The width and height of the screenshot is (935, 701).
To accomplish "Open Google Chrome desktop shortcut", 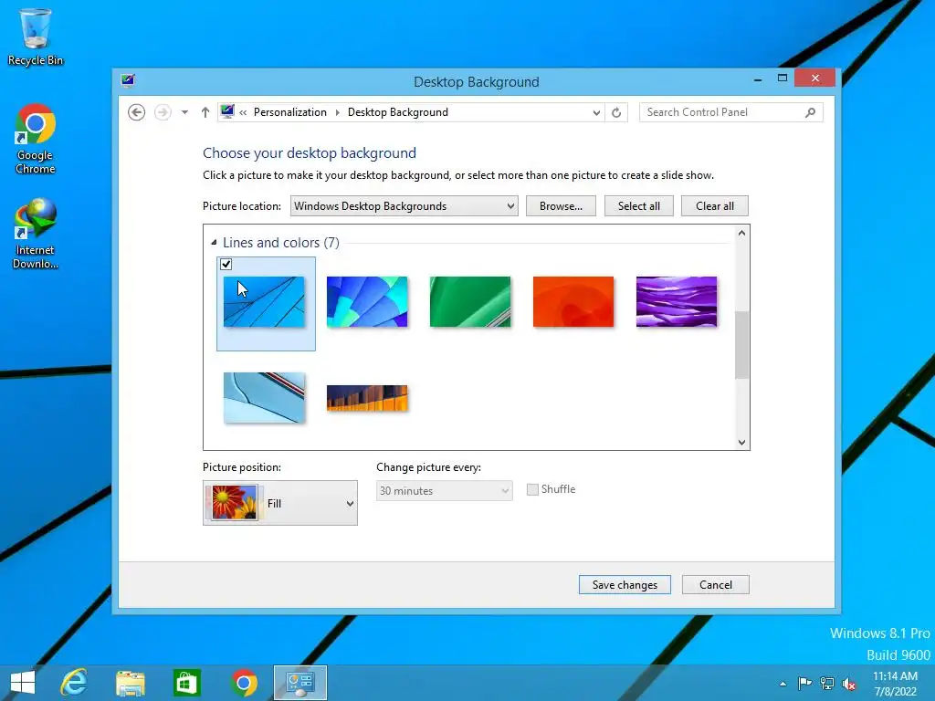I will 36,139.
